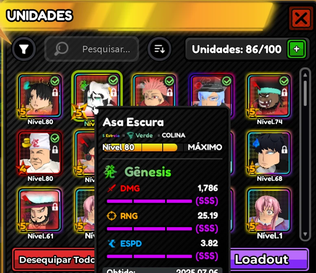316x273 pixels.
Task: Click the sort order icon button
Action: (159, 49)
